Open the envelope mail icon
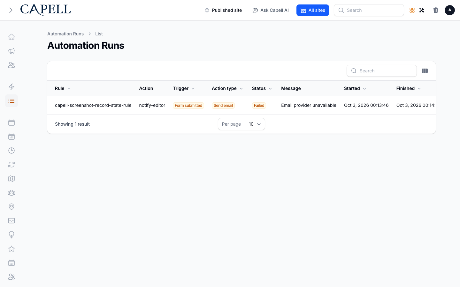The width and height of the screenshot is (460, 287). [11, 221]
